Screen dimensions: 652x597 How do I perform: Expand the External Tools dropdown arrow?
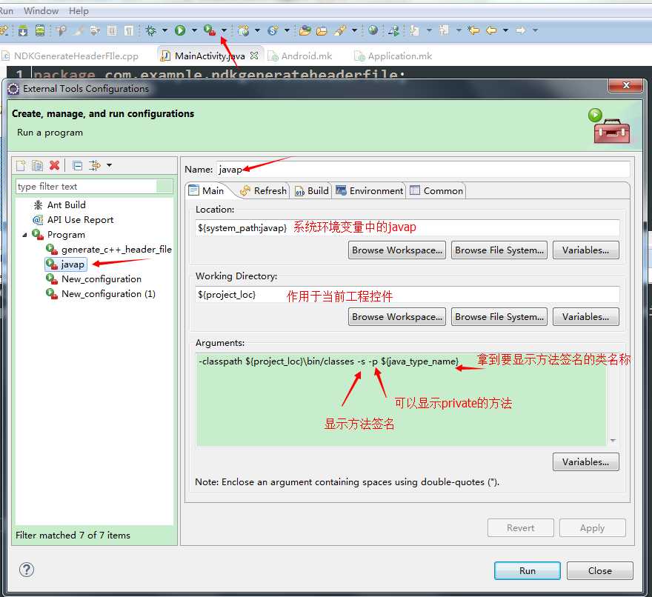pyautogui.click(x=224, y=30)
